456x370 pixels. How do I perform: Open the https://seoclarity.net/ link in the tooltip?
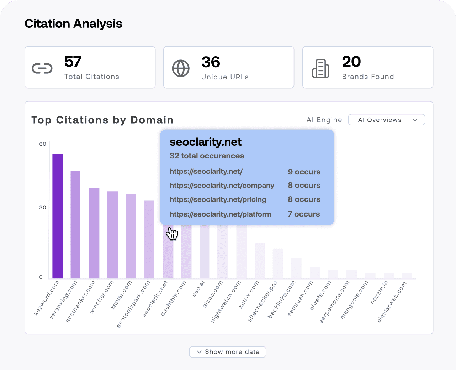pos(206,171)
